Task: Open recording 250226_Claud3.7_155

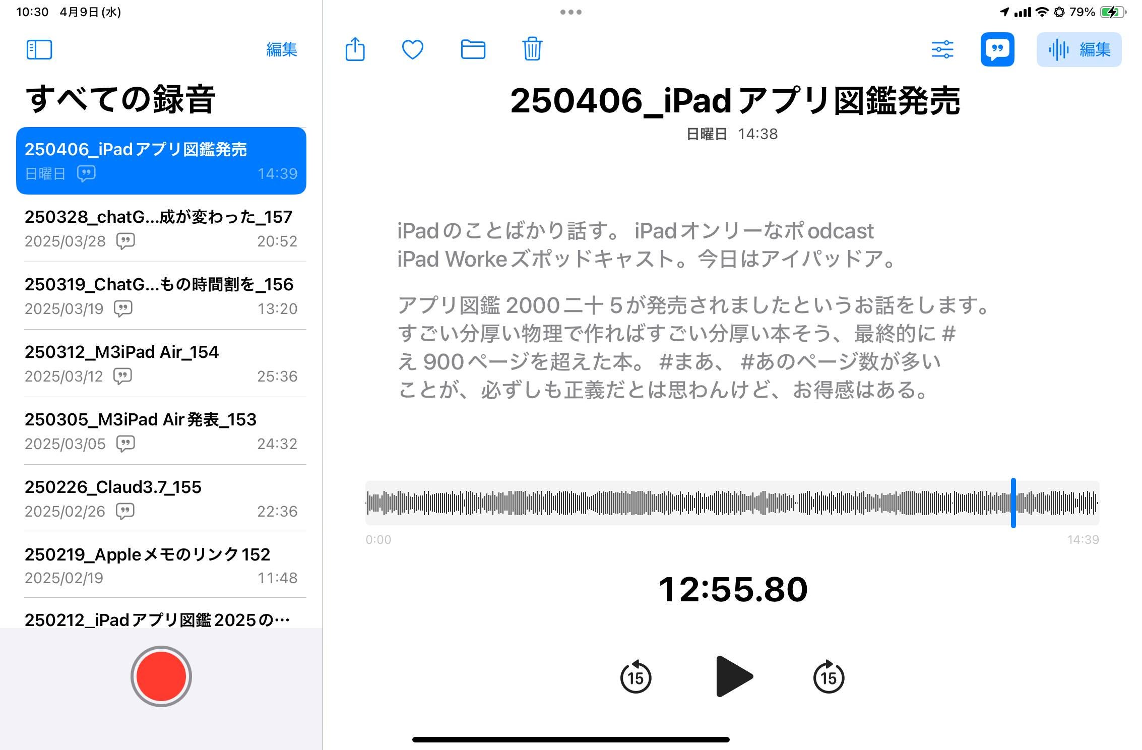Action: (161, 498)
